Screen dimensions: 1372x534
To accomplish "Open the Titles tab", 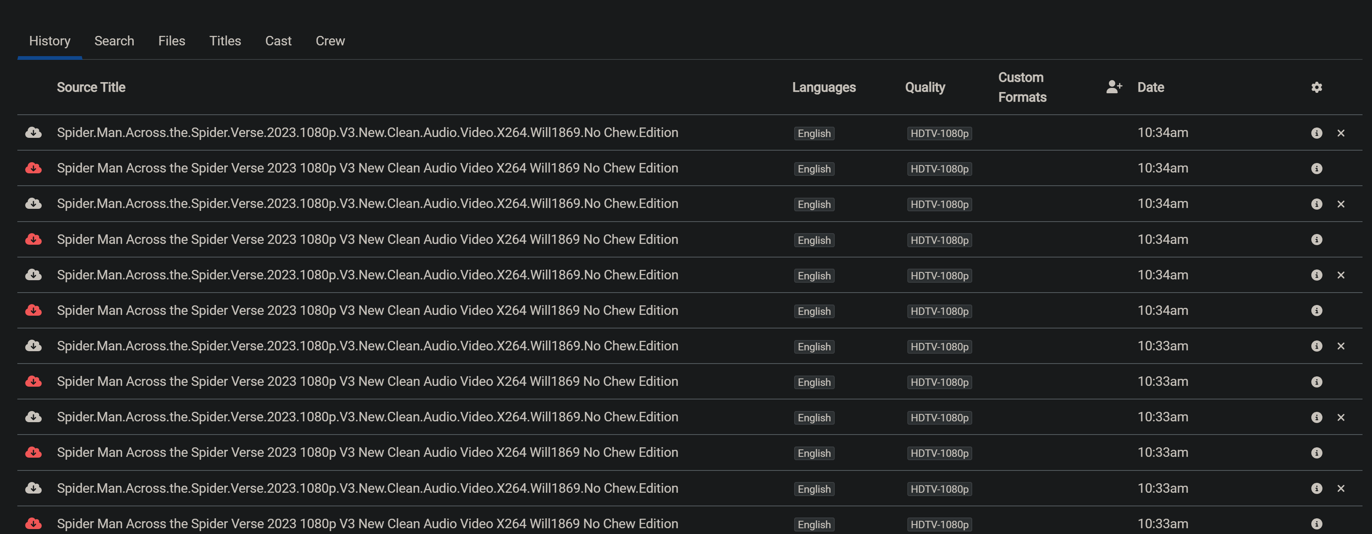I will [x=225, y=41].
